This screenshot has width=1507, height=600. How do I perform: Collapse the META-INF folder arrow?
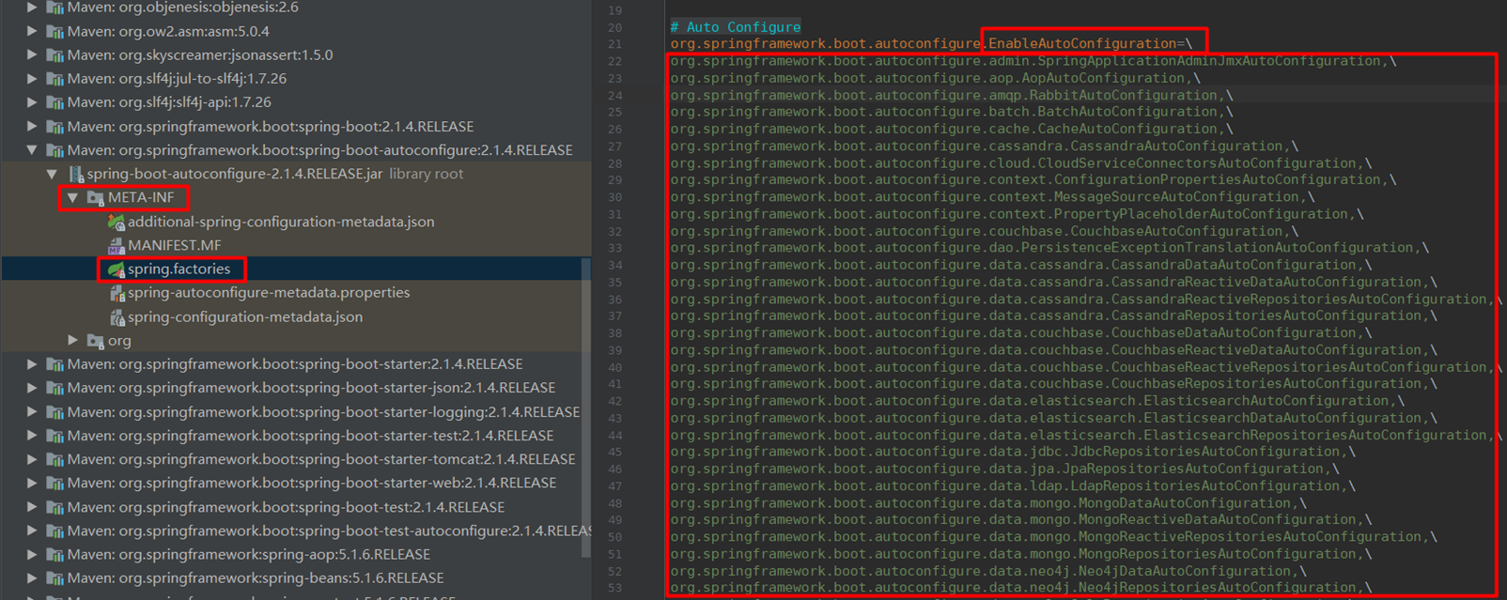point(72,198)
